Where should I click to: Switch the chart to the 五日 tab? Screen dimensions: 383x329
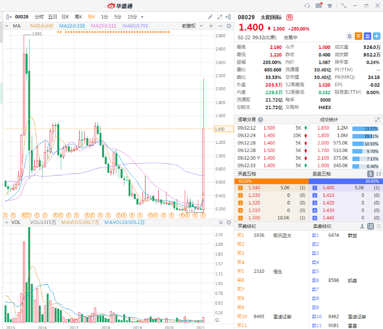[52, 17]
